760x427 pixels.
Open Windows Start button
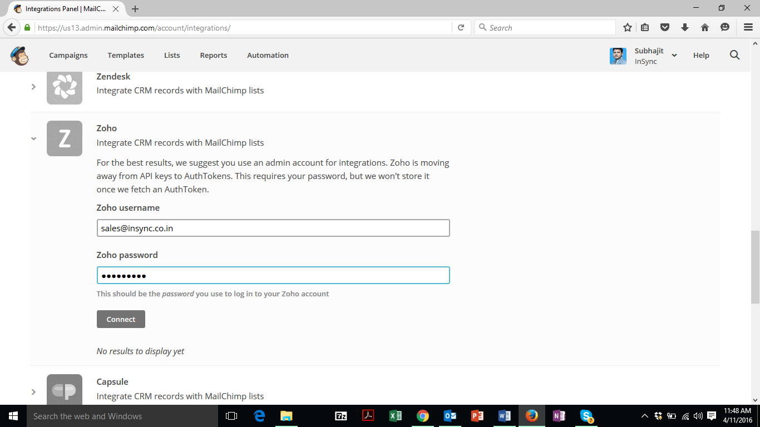[x=13, y=416]
